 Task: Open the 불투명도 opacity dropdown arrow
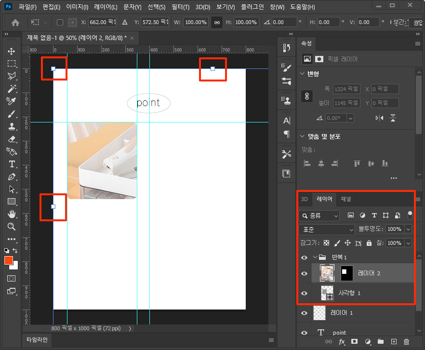click(x=408, y=229)
